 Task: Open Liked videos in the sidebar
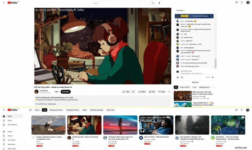click(12, 148)
